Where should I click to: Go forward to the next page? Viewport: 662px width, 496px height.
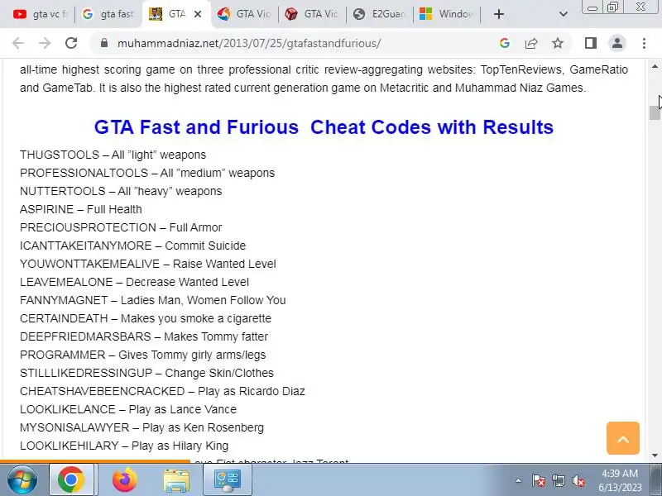pyautogui.click(x=45, y=43)
